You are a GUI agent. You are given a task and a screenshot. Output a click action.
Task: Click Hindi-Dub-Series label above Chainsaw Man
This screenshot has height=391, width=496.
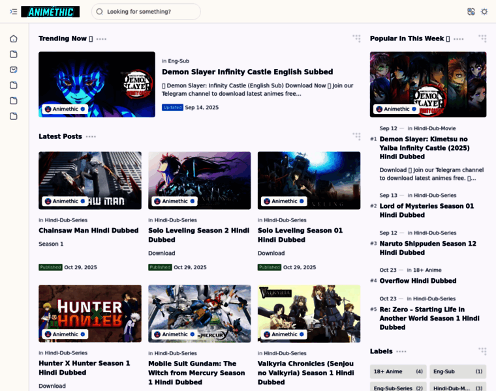click(66, 220)
